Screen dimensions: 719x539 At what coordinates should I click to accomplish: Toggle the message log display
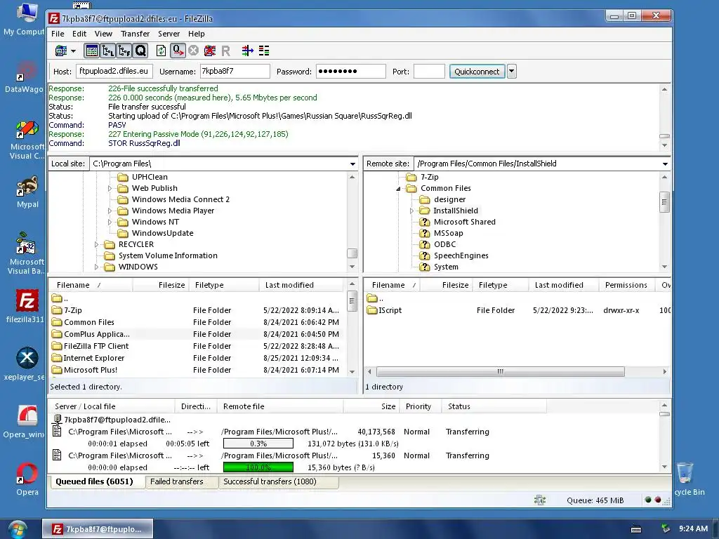(92, 51)
